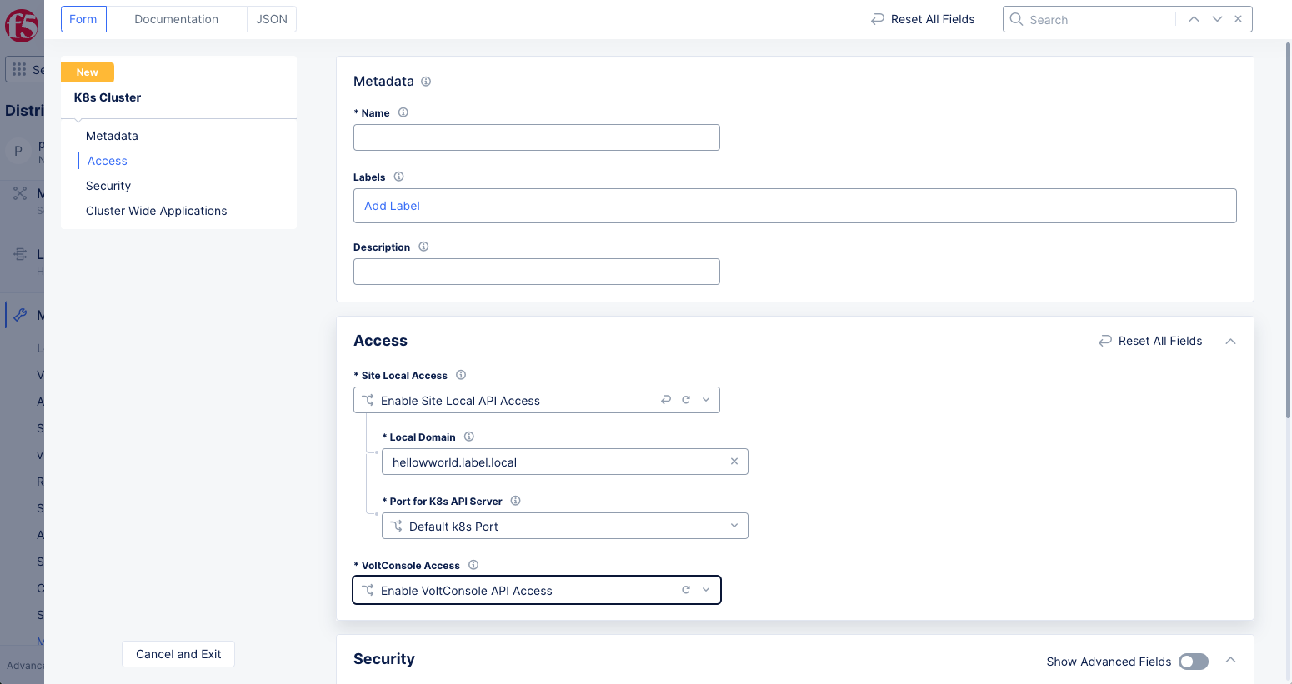The width and height of the screenshot is (1292, 684).
Task: Click the F5 logo in top-left corner
Action: (x=22, y=24)
